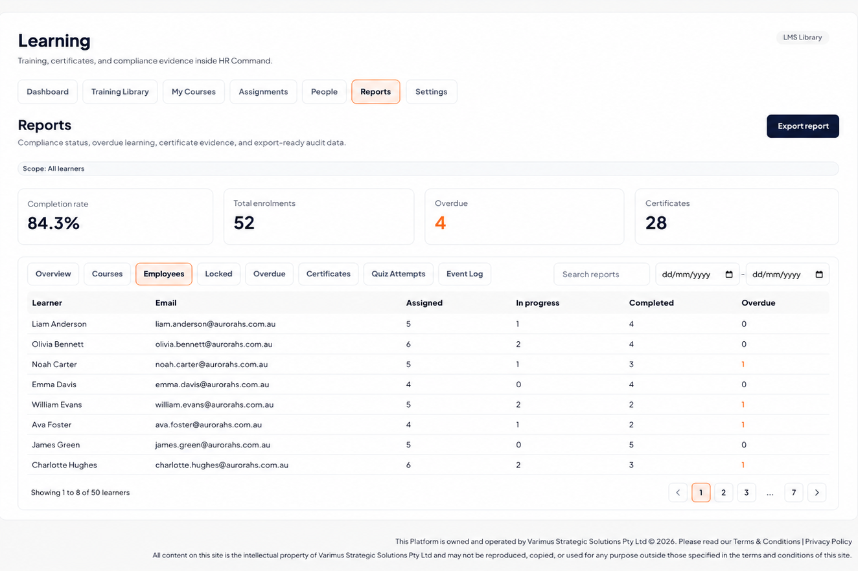858x571 pixels.
Task: Select the Reports tab
Action: (x=376, y=92)
